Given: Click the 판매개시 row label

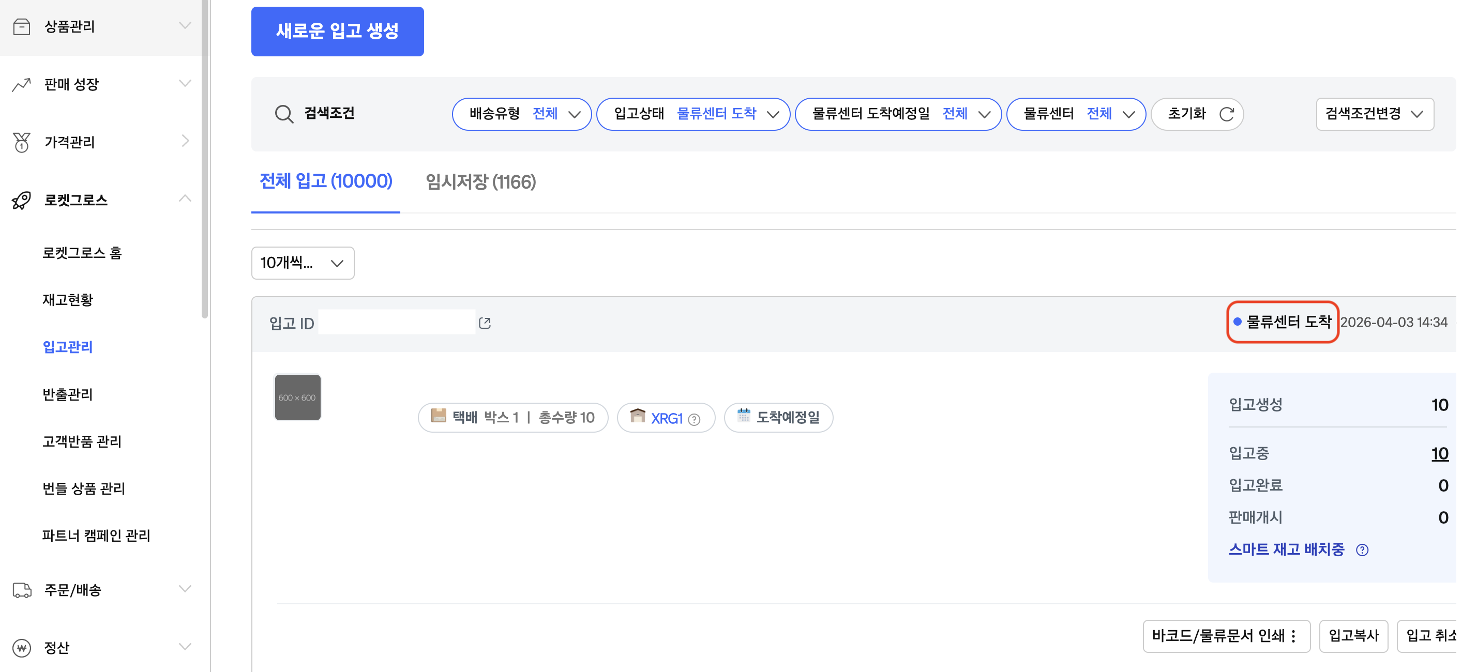Looking at the screenshot, I should click(x=1256, y=517).
